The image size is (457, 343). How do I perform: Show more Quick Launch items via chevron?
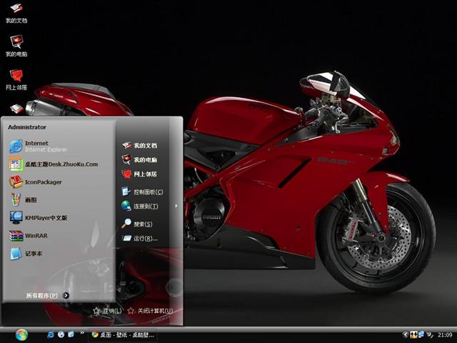(83, 334)
